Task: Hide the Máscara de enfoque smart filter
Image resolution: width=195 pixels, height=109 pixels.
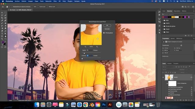Action: coord(169,95)
